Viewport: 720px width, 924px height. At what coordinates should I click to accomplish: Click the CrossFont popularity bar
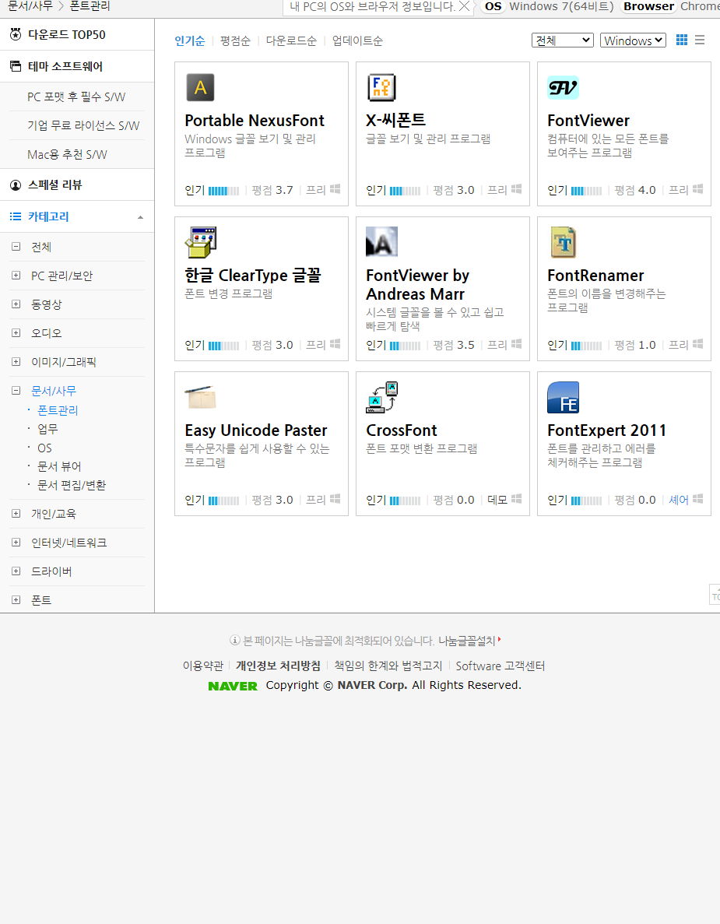coord(406,501)
